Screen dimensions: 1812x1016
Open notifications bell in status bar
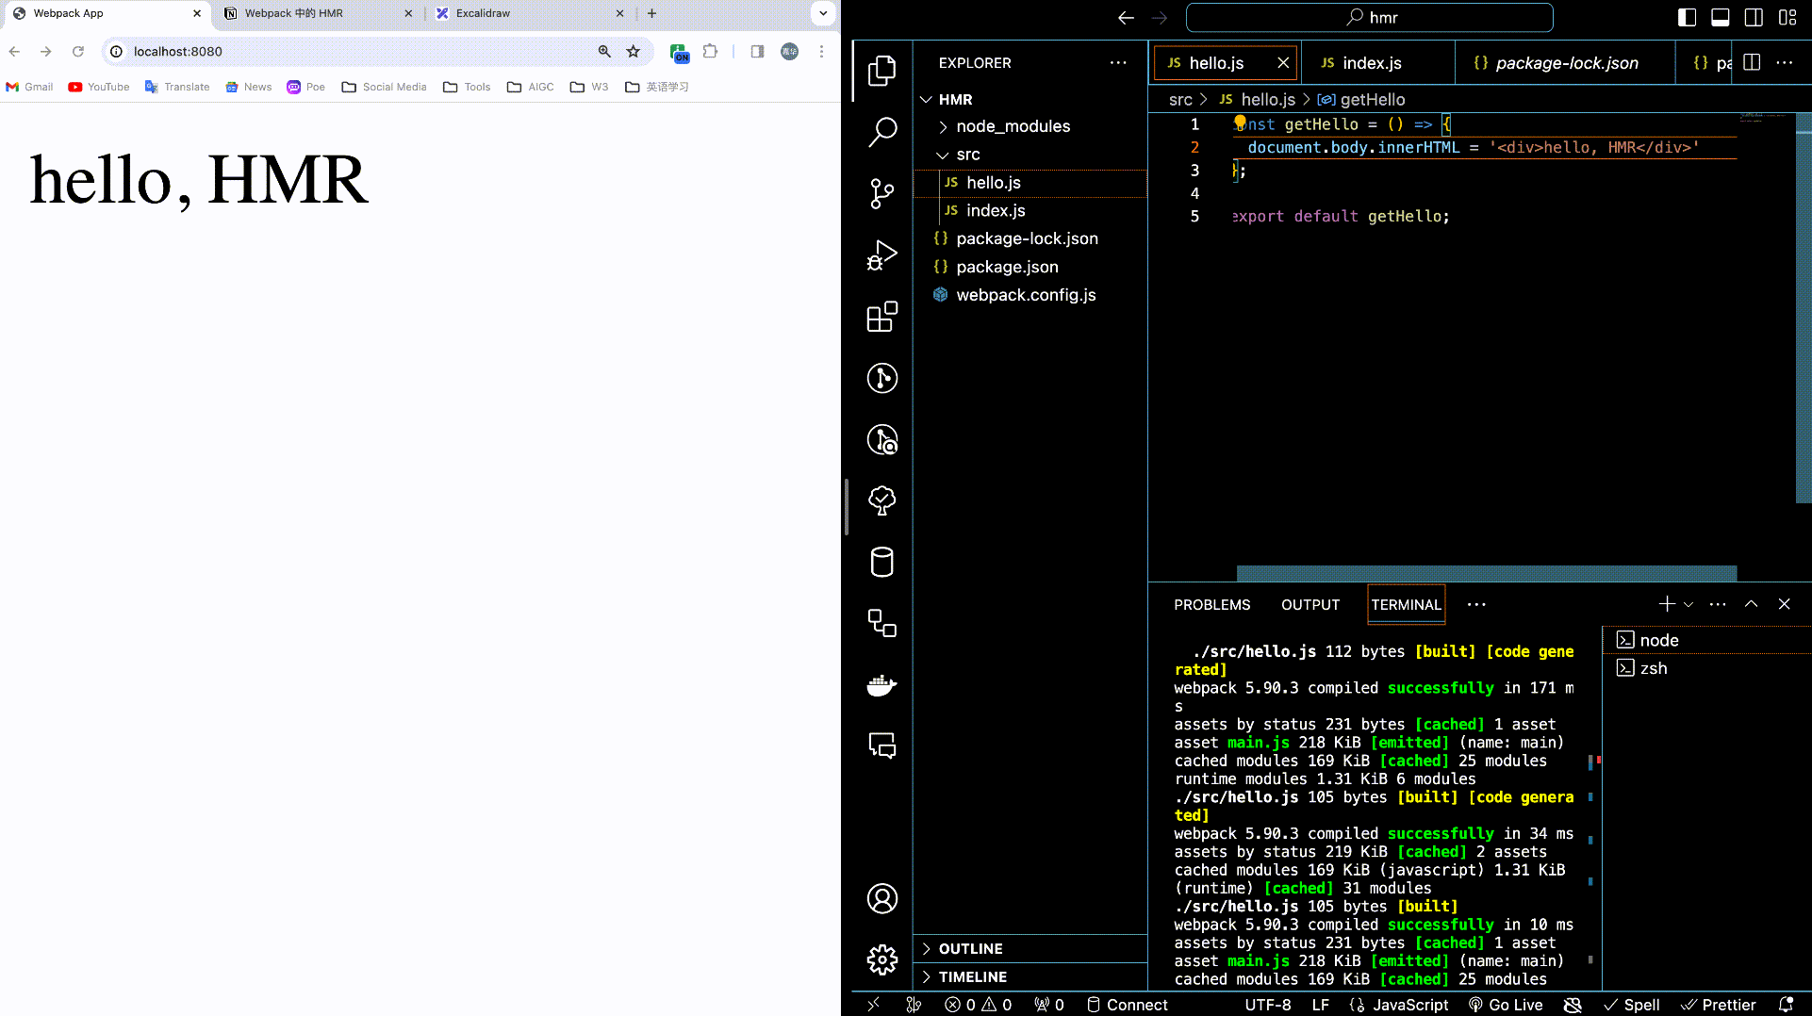point(1786,1005)
